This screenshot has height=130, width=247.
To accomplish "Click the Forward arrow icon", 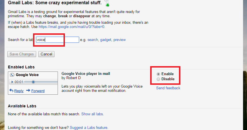I will (28, 90).
